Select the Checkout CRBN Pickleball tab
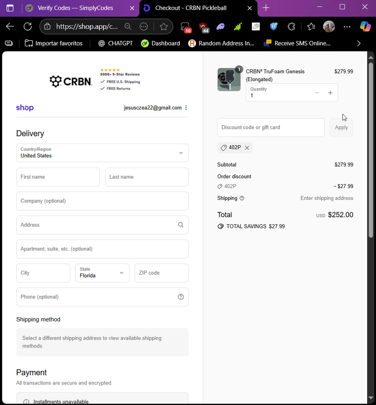This screenshot has height=405, width=376. point(191,8)
